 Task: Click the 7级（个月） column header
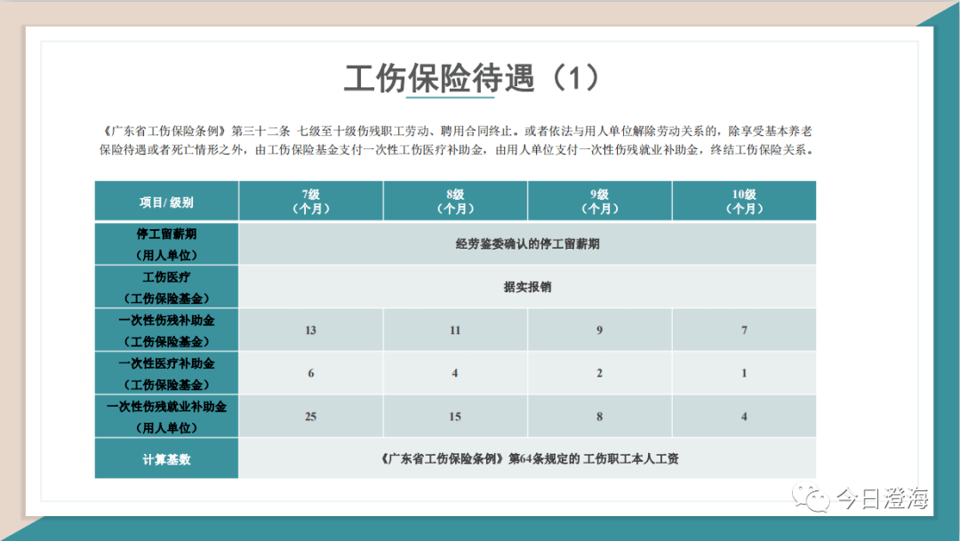point(311,201)
